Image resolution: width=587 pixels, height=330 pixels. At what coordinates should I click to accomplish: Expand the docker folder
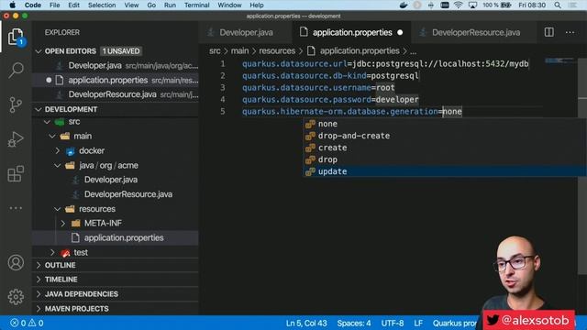point(57,150)
